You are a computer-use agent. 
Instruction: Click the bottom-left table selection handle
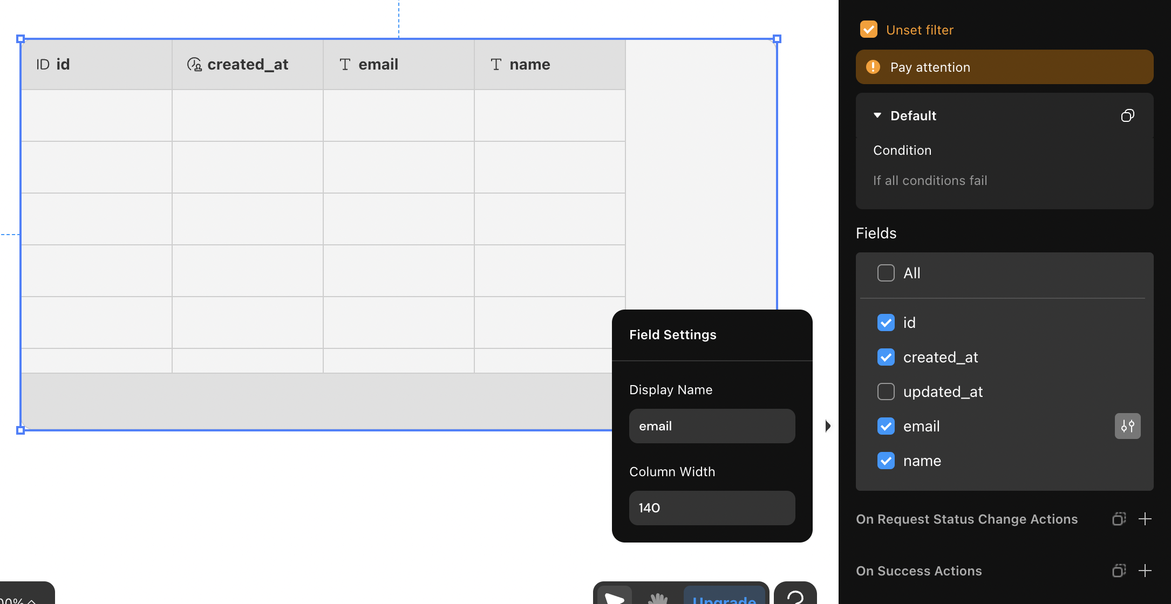[21, 430]
